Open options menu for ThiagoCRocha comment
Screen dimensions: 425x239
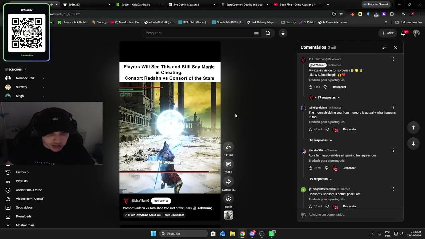pos(393,189)
